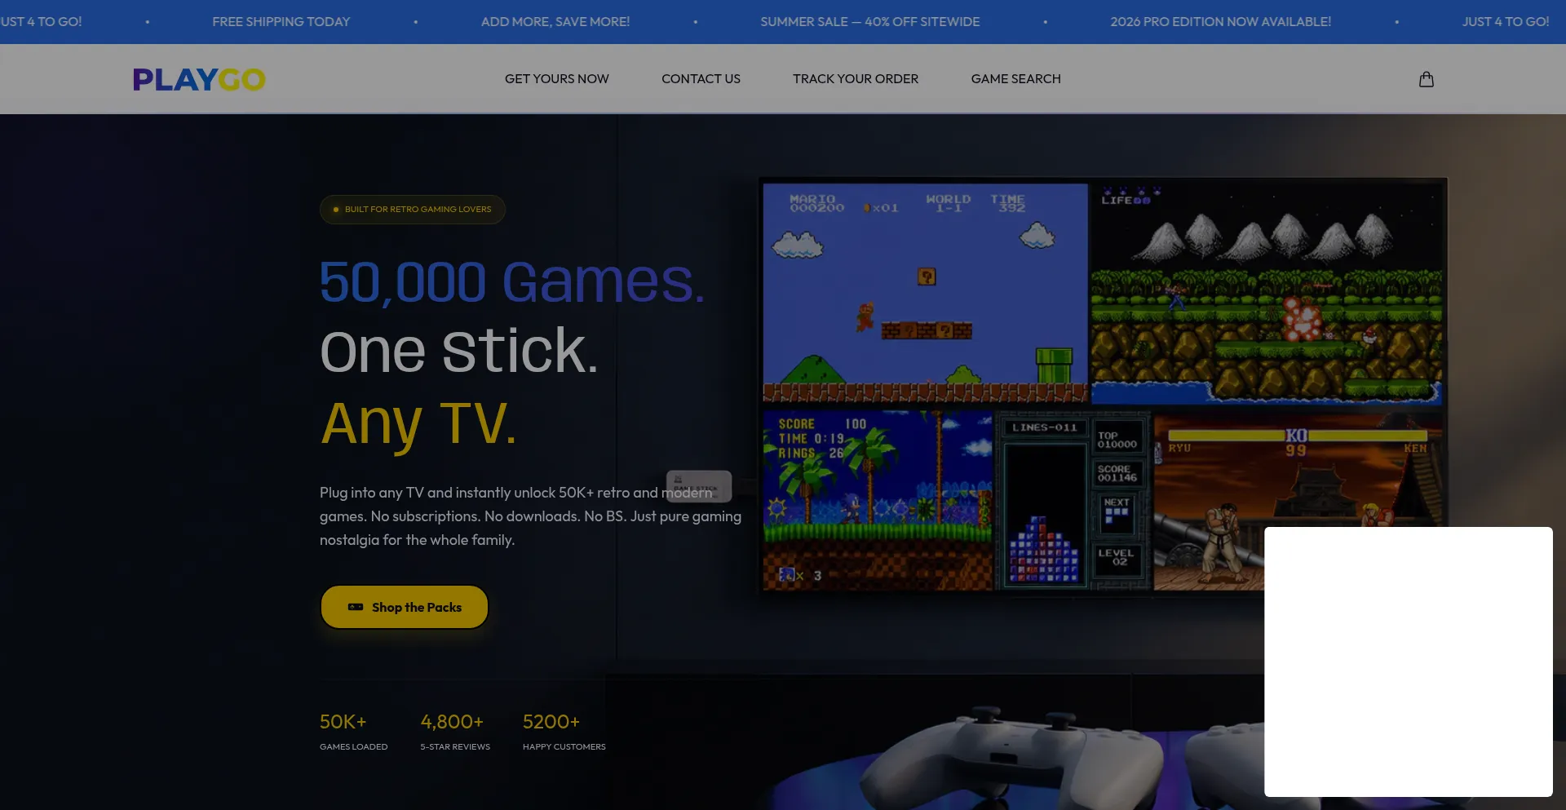Open the shopping bag cart icon
The image size is (1566, 810).
tap(1426, 79)
